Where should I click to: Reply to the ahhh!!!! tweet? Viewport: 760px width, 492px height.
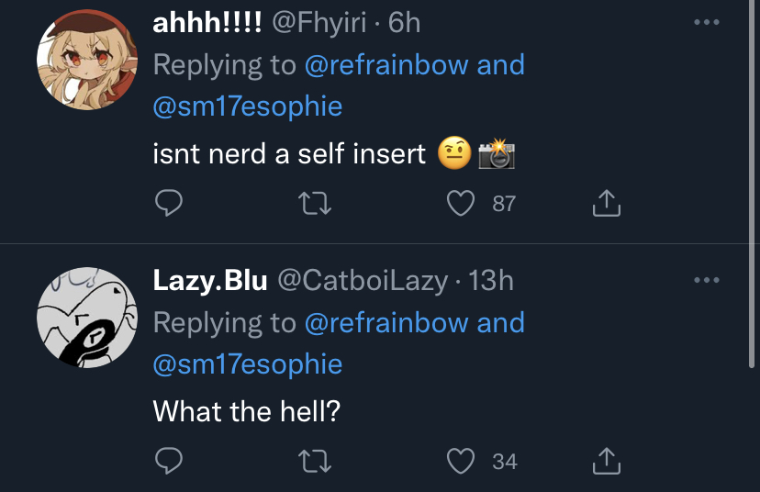[x=169, y=203]
